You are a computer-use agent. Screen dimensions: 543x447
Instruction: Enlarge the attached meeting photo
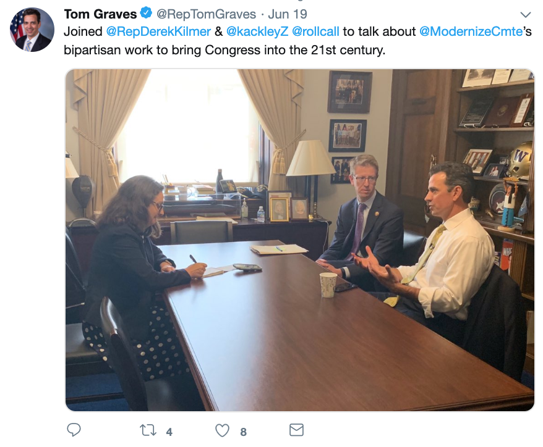pos(300,240)
